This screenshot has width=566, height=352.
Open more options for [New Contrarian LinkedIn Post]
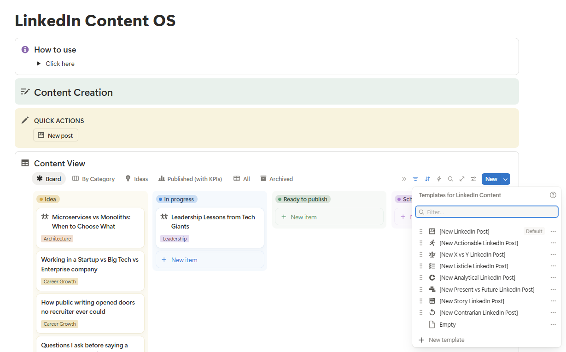pos(553,312)
